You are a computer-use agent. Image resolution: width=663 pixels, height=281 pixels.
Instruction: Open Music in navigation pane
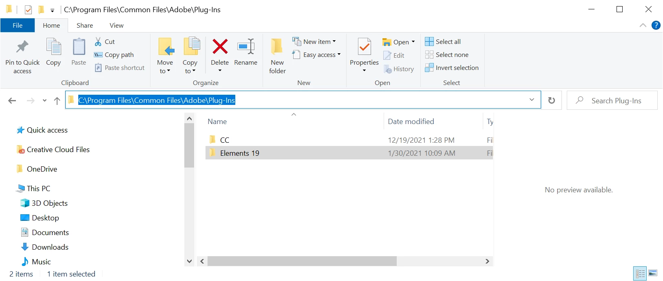35,262
